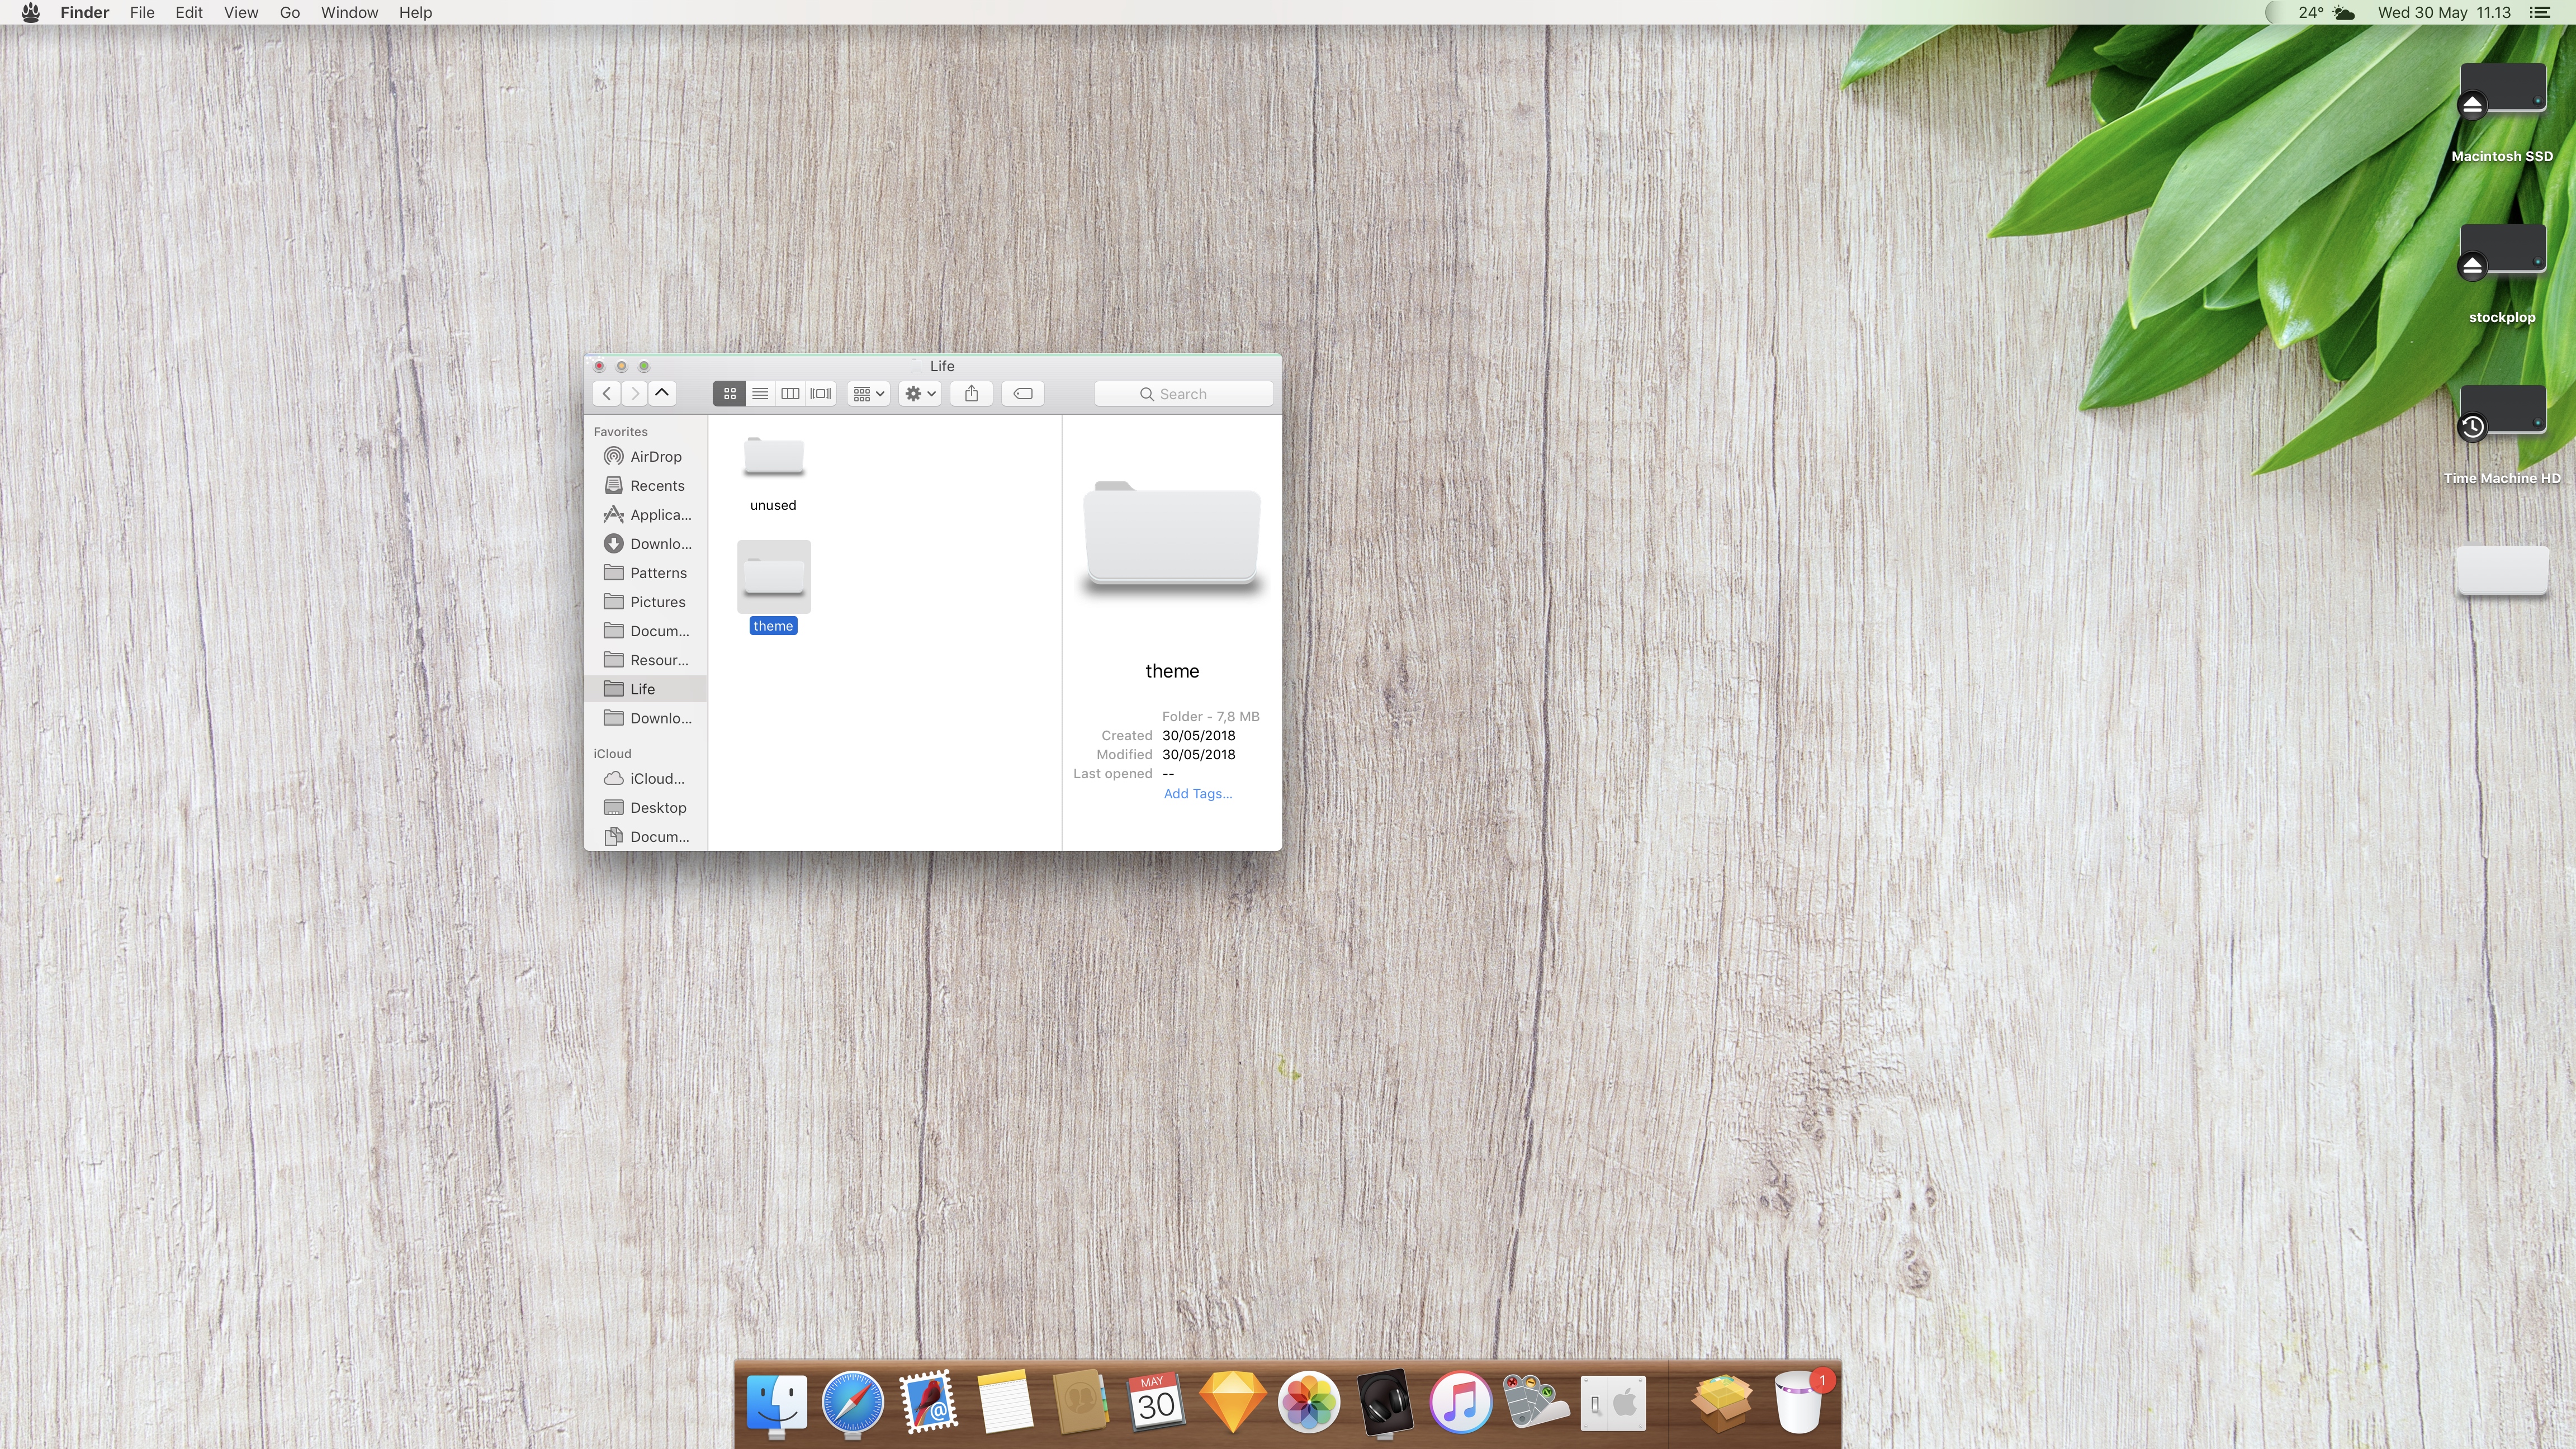The width and height of the screenshot is (2576, 1449).
Task: Open AirDrop in the sidebar
Action: point(645,457)
